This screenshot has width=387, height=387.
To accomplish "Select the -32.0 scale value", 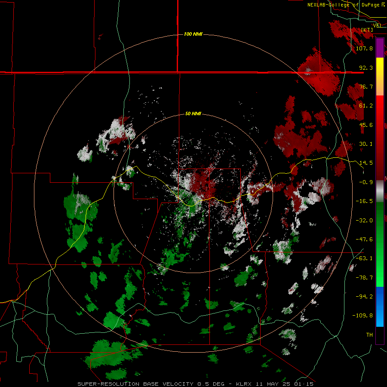I will 364,221.
